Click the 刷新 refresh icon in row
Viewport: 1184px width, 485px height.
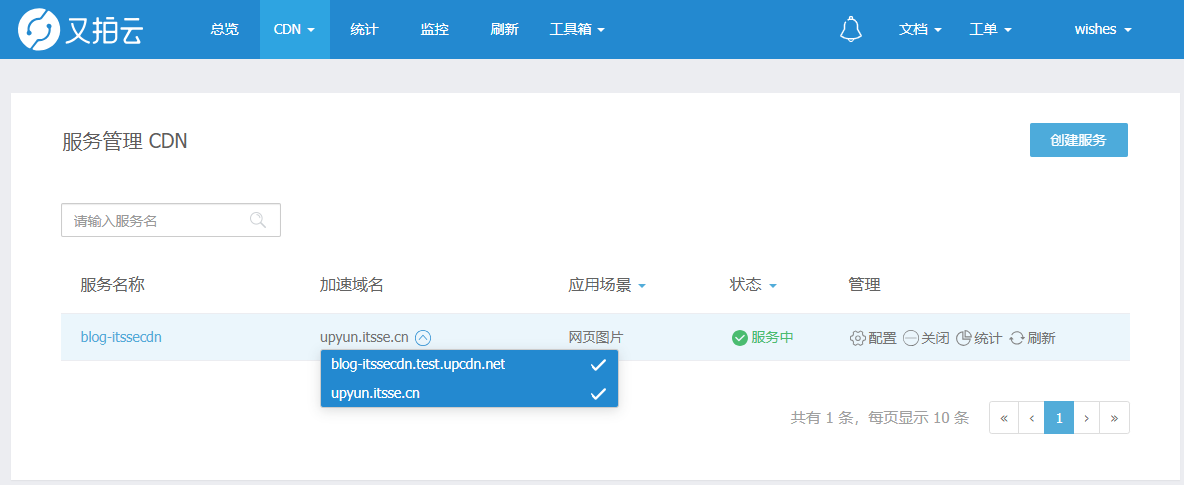pyautogui.click(x=1017, y=338)
